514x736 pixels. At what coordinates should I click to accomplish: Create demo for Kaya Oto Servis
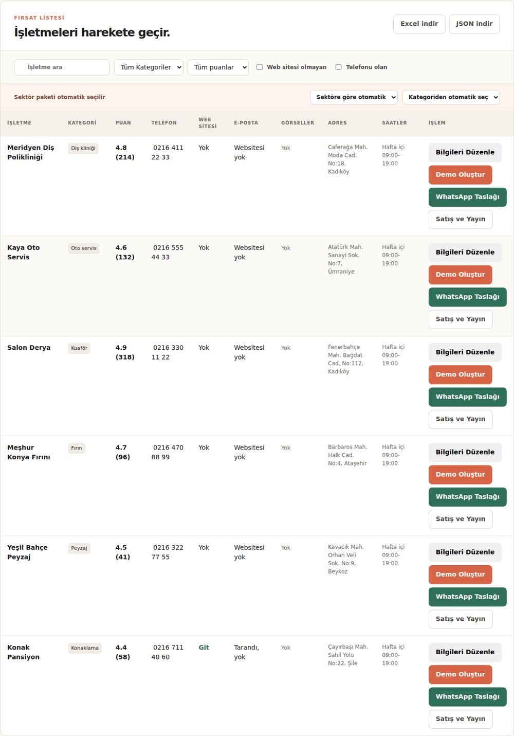pyautogui.click(x=460, y=275)
